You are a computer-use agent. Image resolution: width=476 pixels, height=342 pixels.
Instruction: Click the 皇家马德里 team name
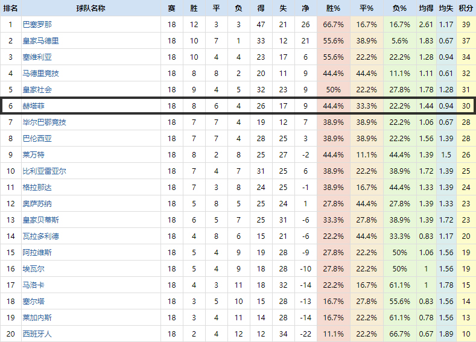click(x=40, y=41)
